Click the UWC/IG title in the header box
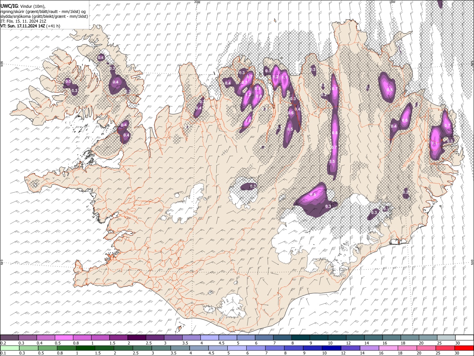The image size is (474, 356). coord(9,6)
